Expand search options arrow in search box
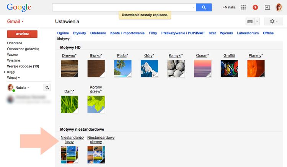 click(x=193, y=7)
